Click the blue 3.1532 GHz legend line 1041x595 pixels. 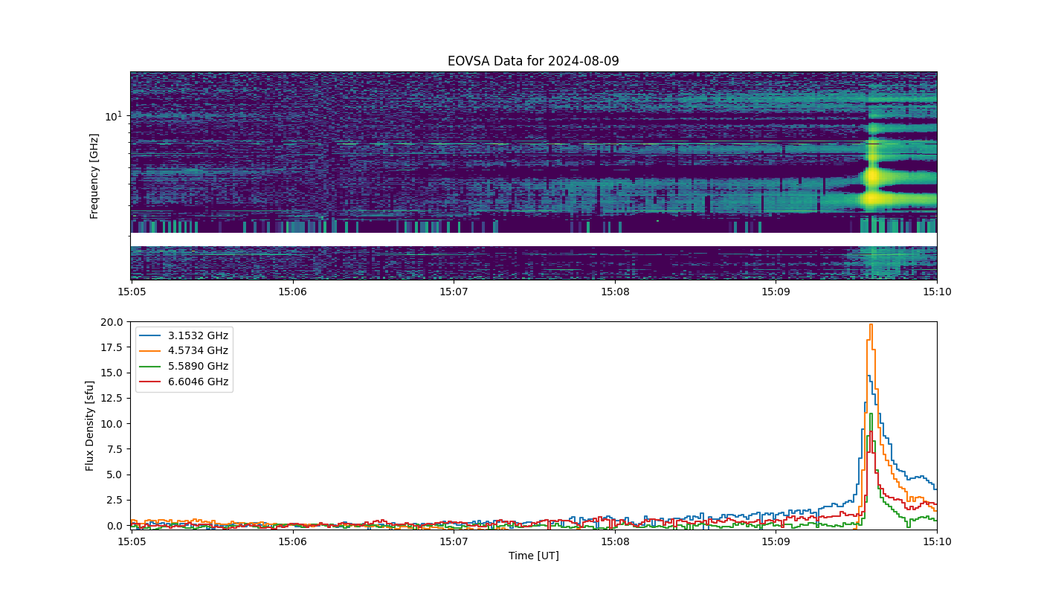coord(150,335)
